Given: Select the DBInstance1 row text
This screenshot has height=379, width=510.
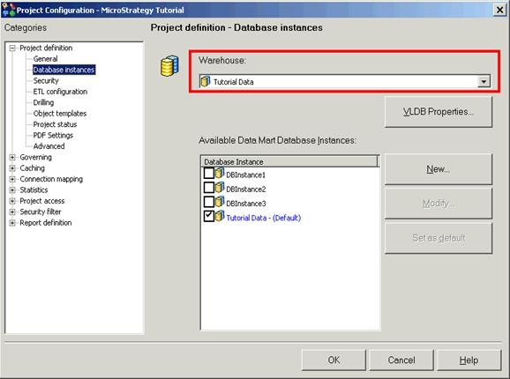Looking at the screenshot, I should coord(245,175).
